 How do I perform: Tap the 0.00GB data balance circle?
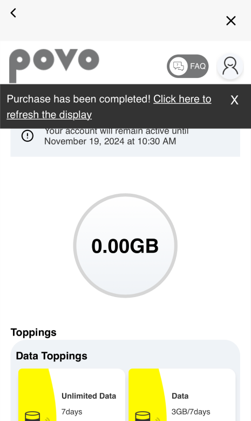(125, 246)
